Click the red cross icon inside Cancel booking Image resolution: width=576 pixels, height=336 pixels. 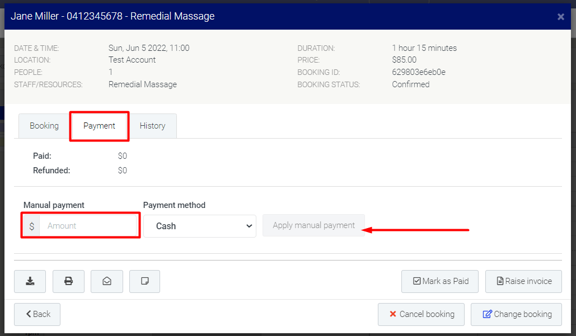pyautogui.click(x=392, y=314)
